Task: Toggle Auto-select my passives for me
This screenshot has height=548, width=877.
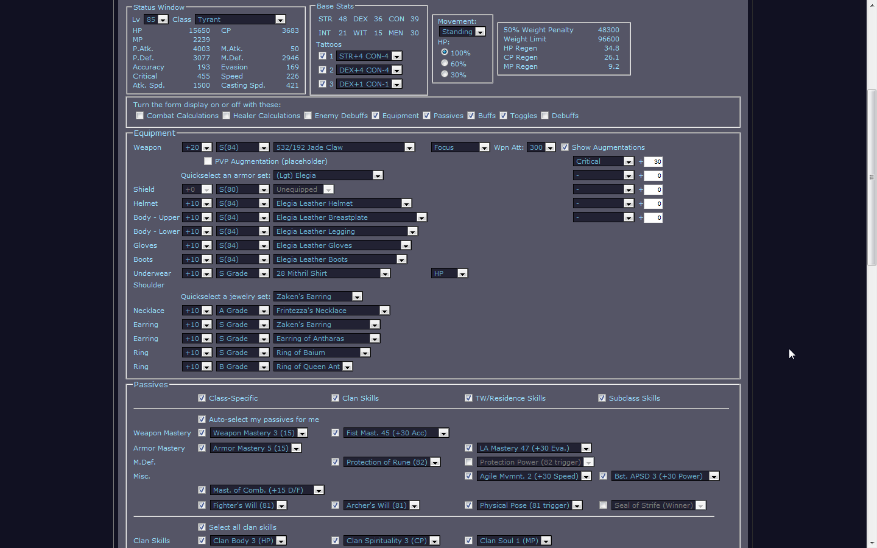Action: [x=202, y=420]
